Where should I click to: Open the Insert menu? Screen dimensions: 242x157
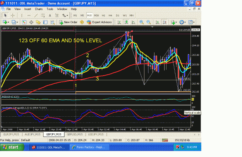click(27, 9)
